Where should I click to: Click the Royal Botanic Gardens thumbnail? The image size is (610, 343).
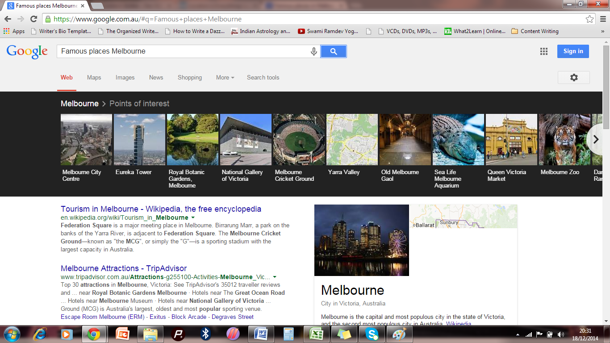(x=192, y=139)
